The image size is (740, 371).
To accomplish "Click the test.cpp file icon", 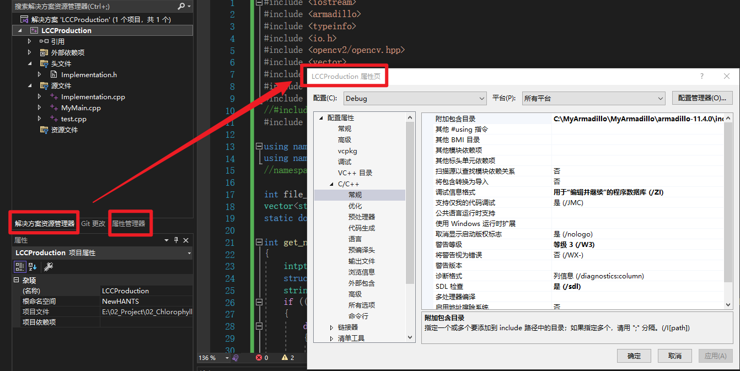I will point(54,119).
